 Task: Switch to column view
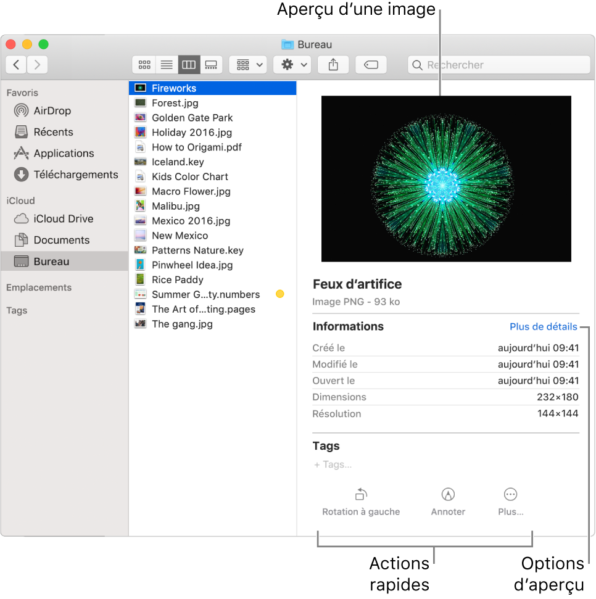(189, 65)
